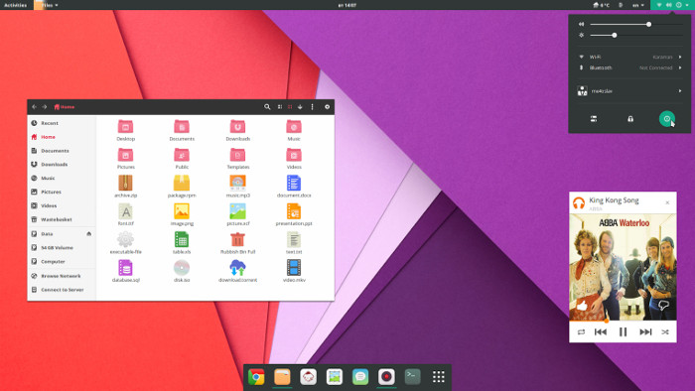Open the Terminal from the dock
Viewport: 695px width, 391px height.
(x=413, y=377)
